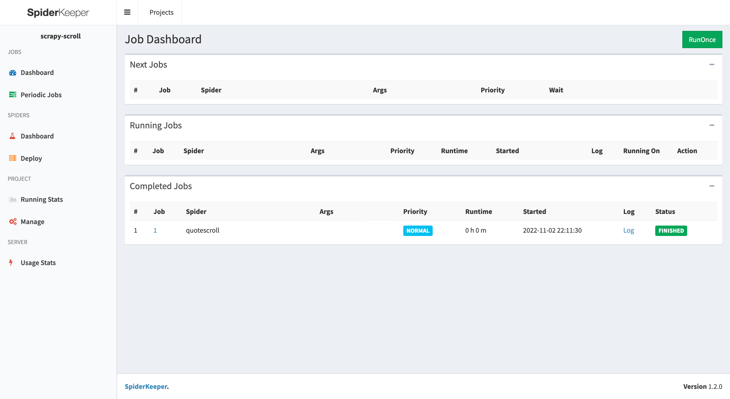Toggle the hamburger sidebar menu icon
This screenshot has width=730, height=399.
tap(127, 12)
